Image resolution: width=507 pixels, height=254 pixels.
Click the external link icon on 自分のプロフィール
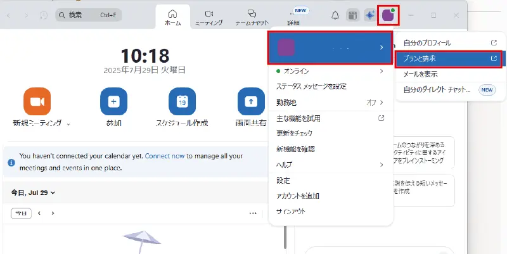(494, 42)
